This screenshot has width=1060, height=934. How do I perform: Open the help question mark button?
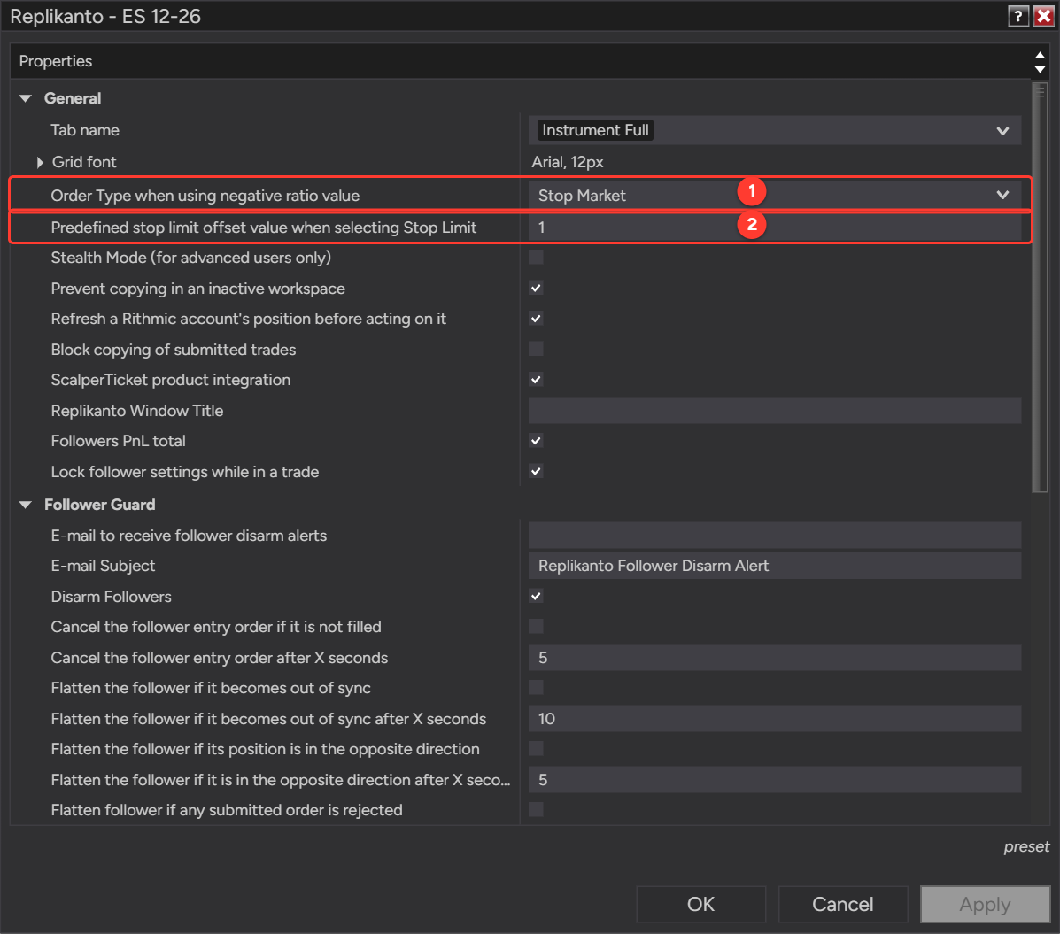coord(1018,16)
